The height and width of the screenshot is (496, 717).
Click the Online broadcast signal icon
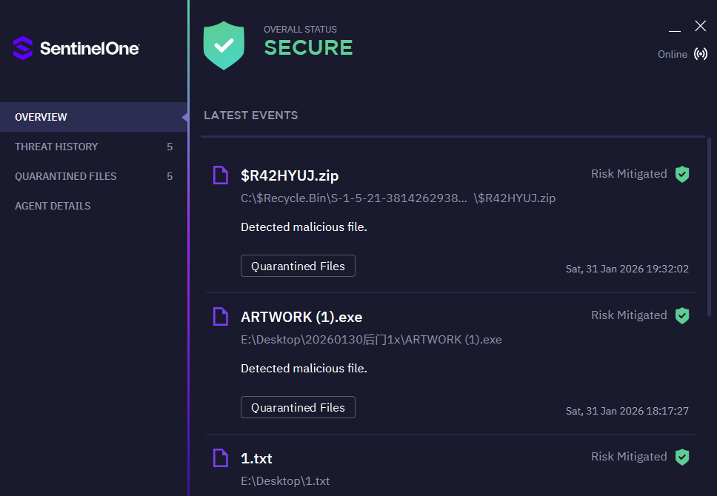pyautogui.click(x=700, y=54)
